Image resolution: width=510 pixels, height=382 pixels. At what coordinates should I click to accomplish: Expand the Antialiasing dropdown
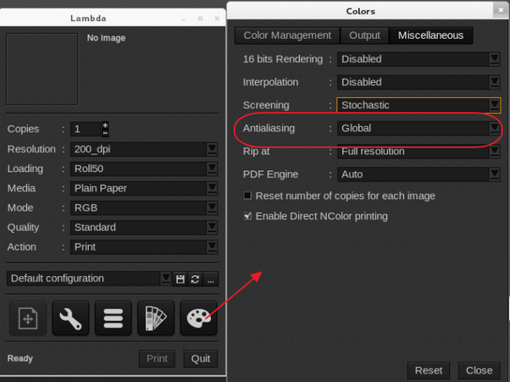pyautogui.click(x=494, y=128)
